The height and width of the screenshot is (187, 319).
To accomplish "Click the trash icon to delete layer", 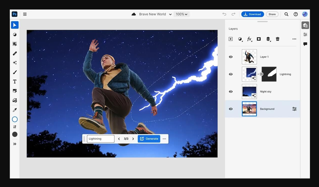I will (277, 39).
